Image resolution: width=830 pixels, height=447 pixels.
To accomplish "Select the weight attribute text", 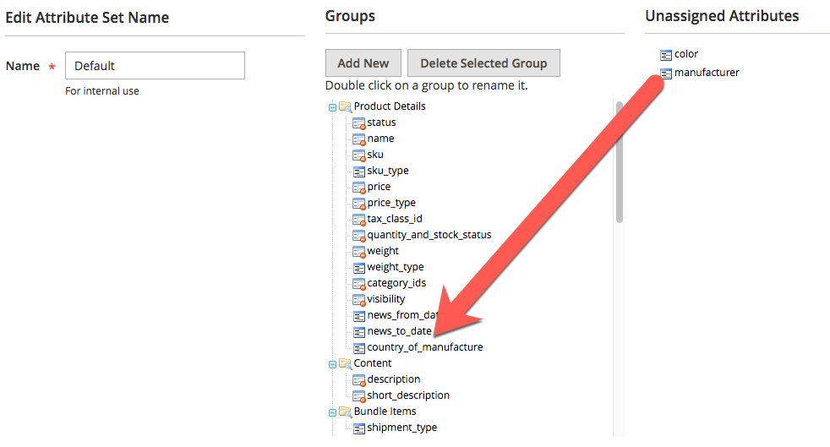I will [x=383, y=251].
